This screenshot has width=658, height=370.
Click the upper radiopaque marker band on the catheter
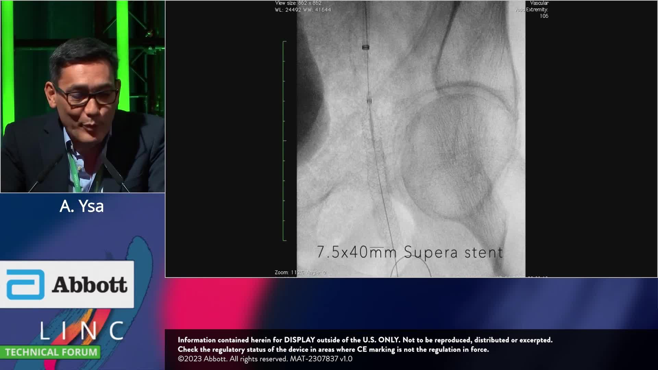366,47
